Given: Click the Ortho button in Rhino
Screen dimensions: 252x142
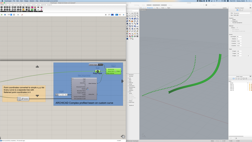Looking at the screenshot, I should pos(143,5).
